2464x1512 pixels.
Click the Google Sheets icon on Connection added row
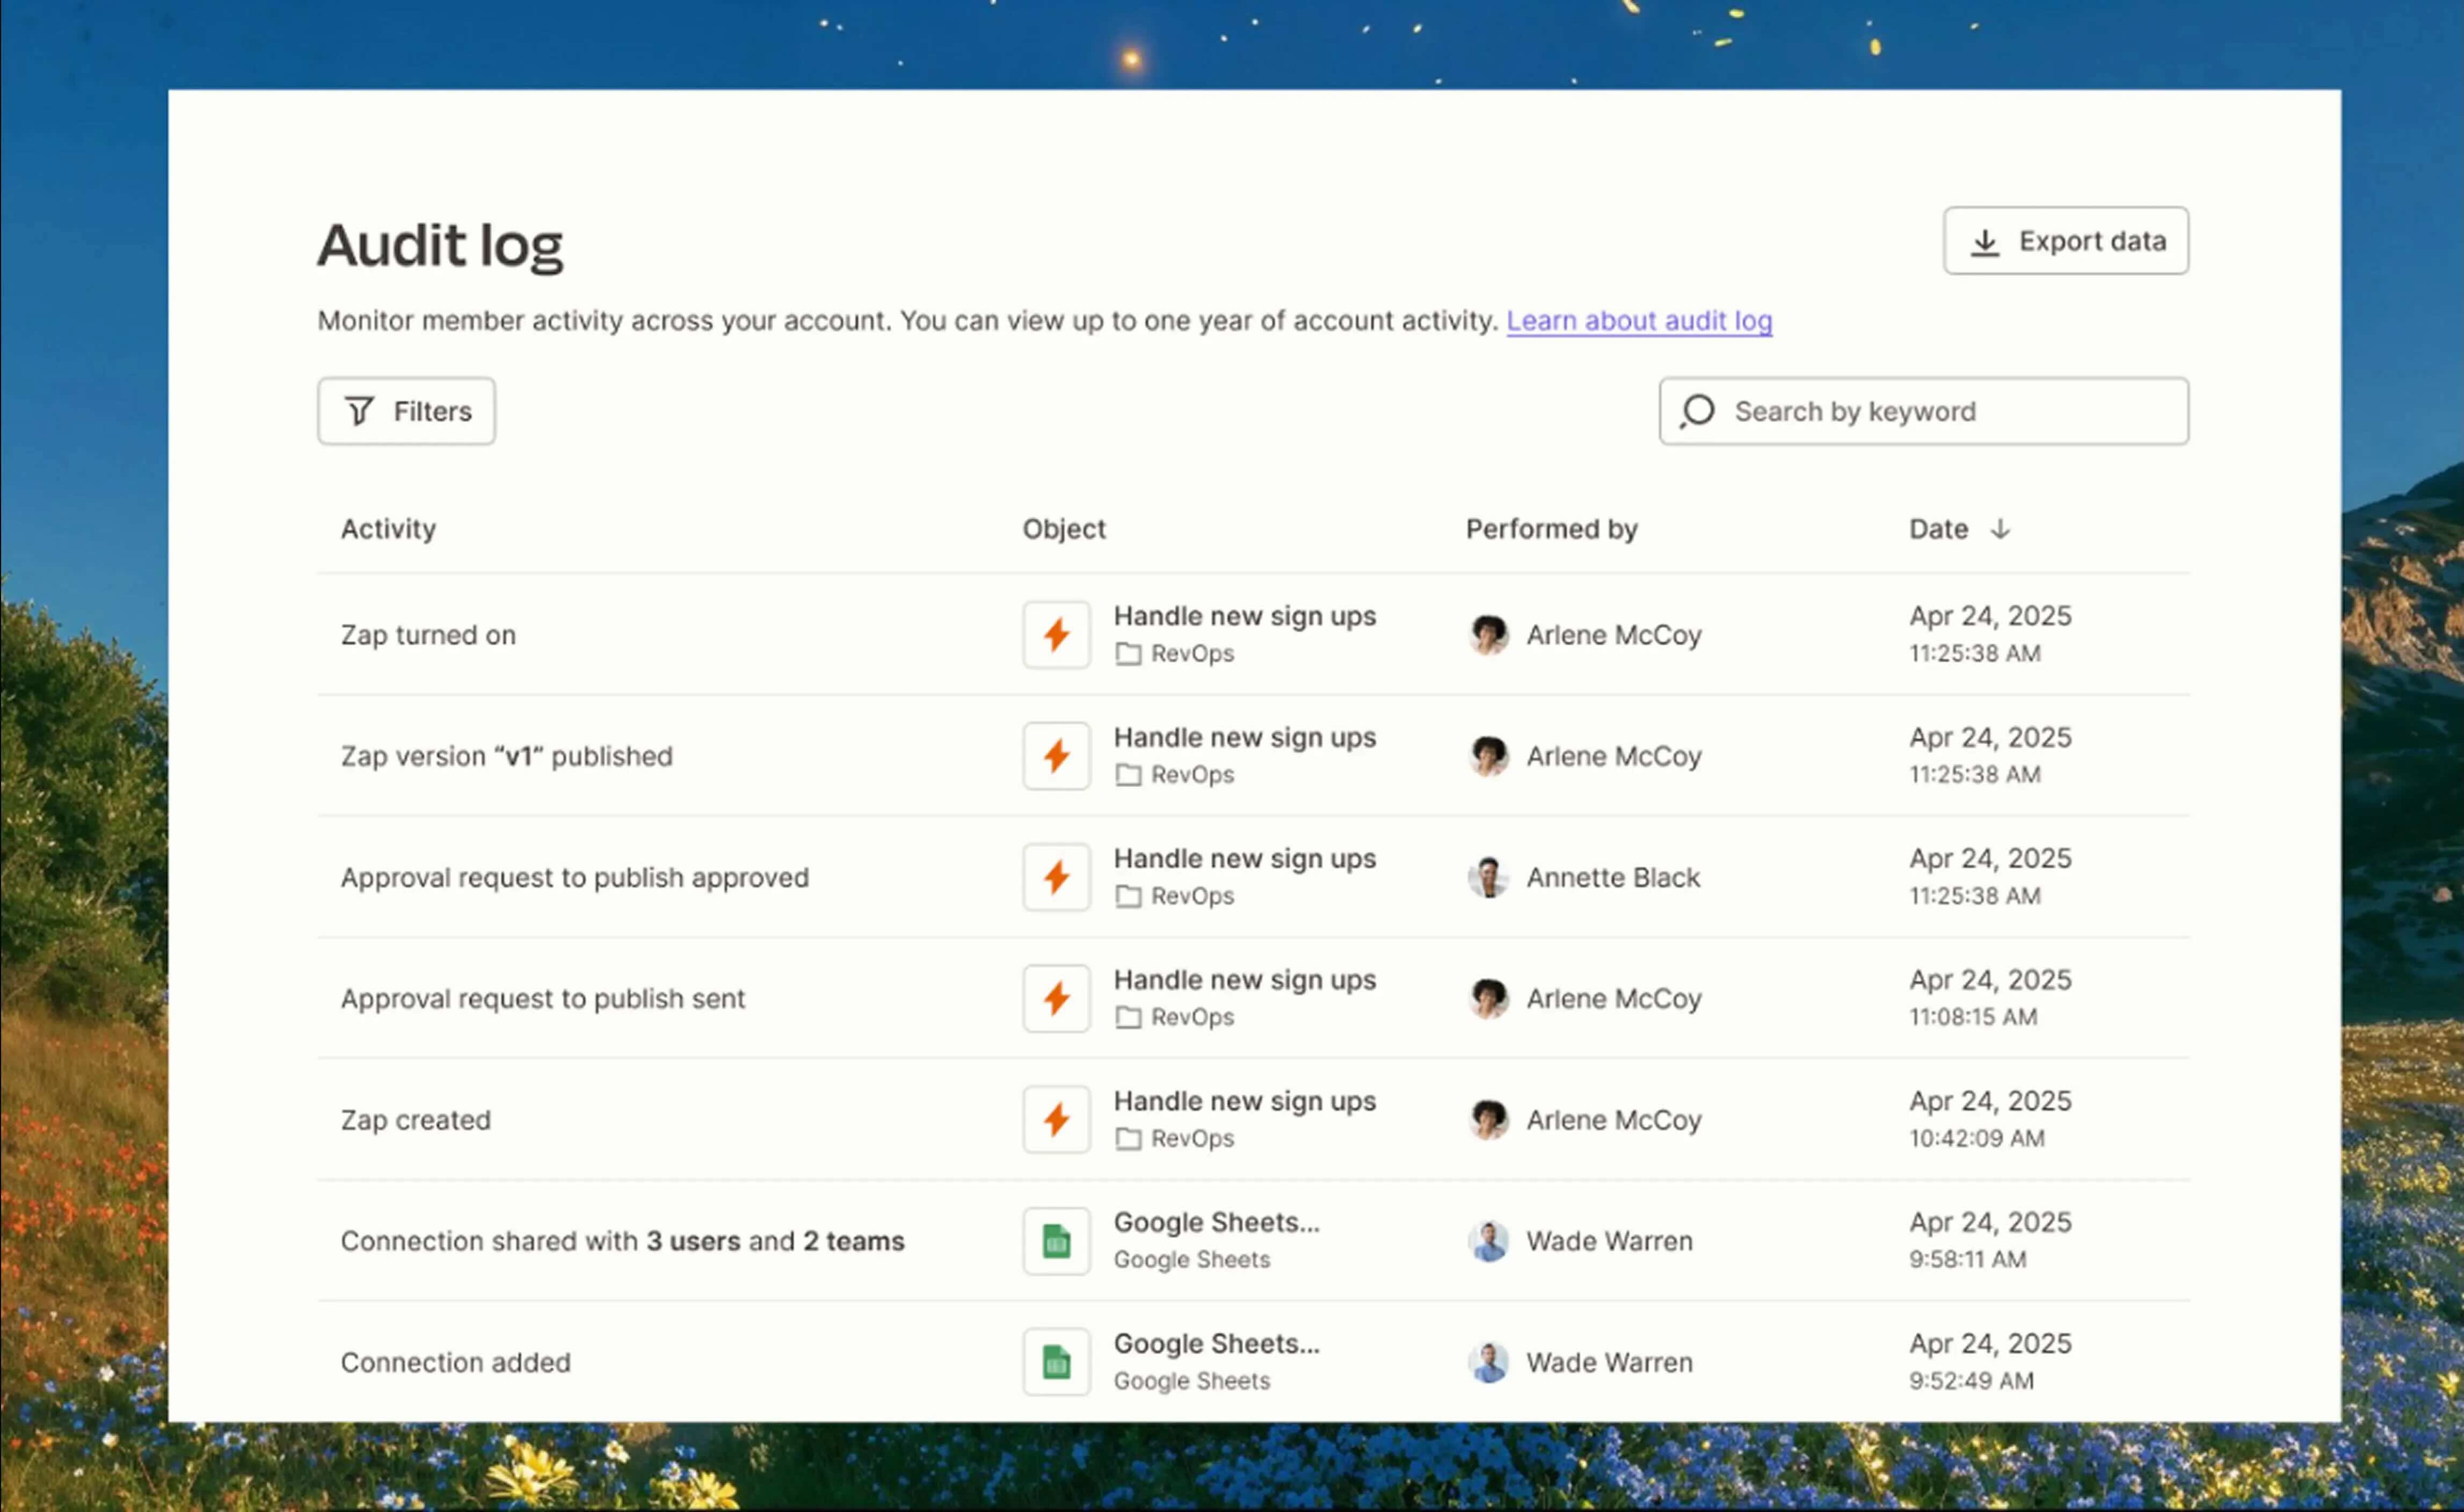coord(1056,1361)
